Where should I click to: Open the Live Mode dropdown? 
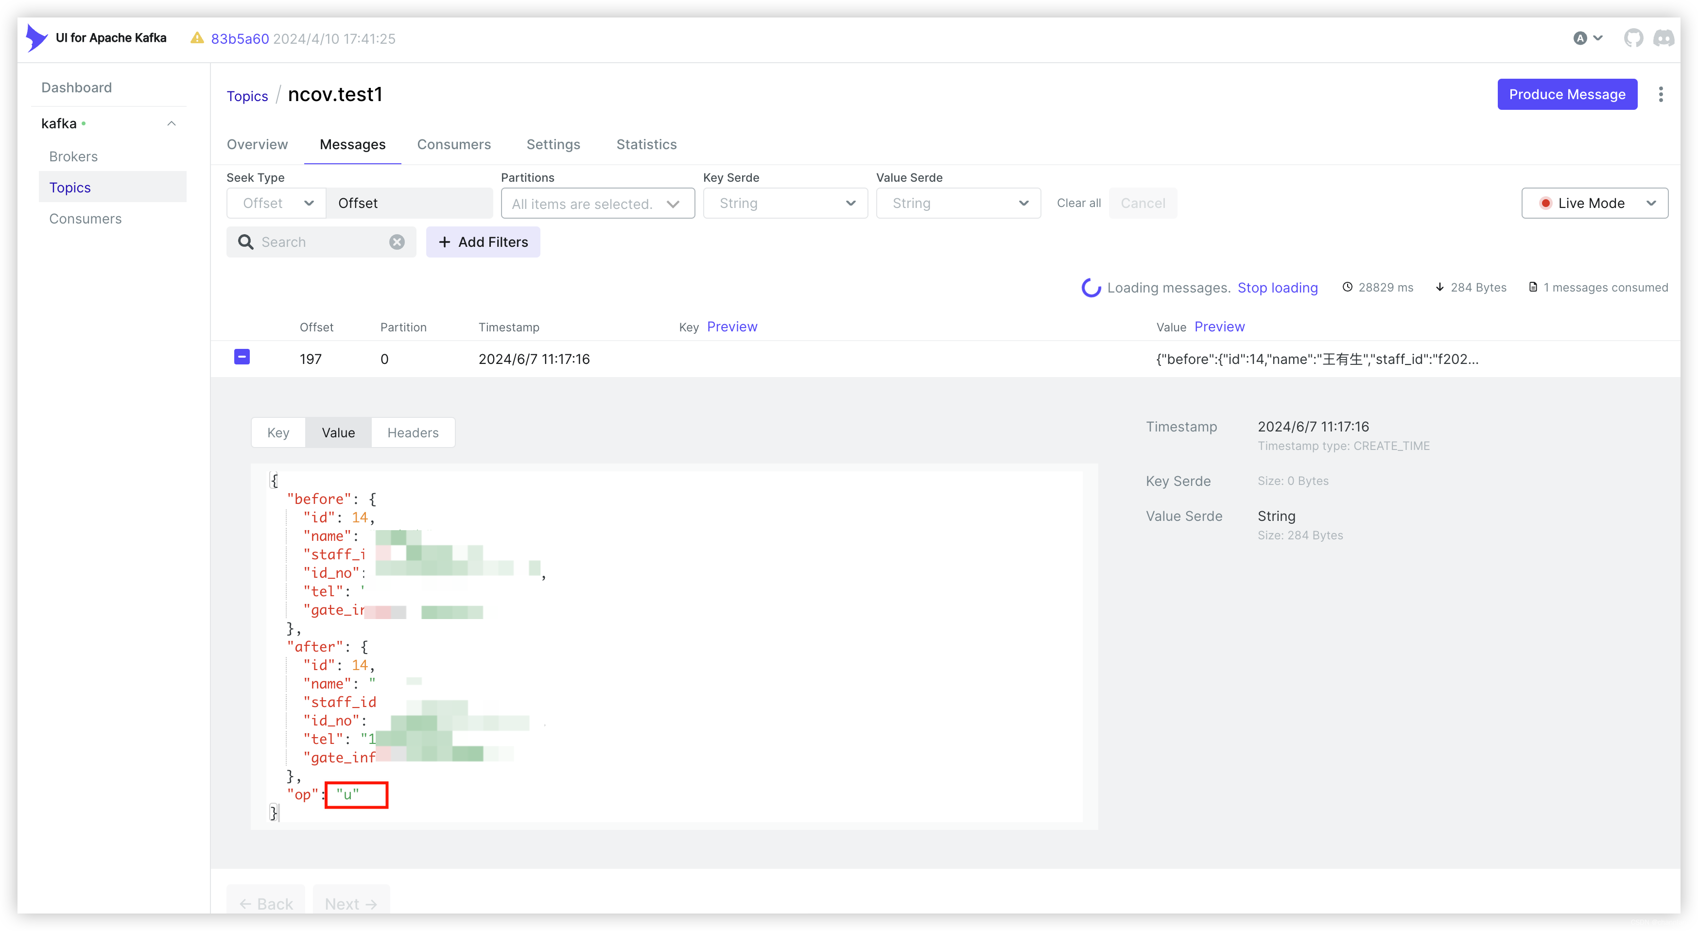[1594, 203]
